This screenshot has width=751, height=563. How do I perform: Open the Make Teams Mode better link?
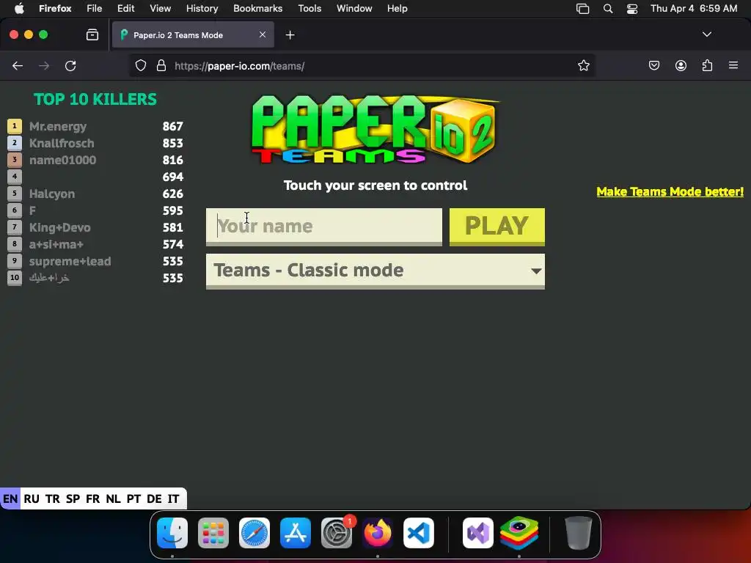[670, 191]
